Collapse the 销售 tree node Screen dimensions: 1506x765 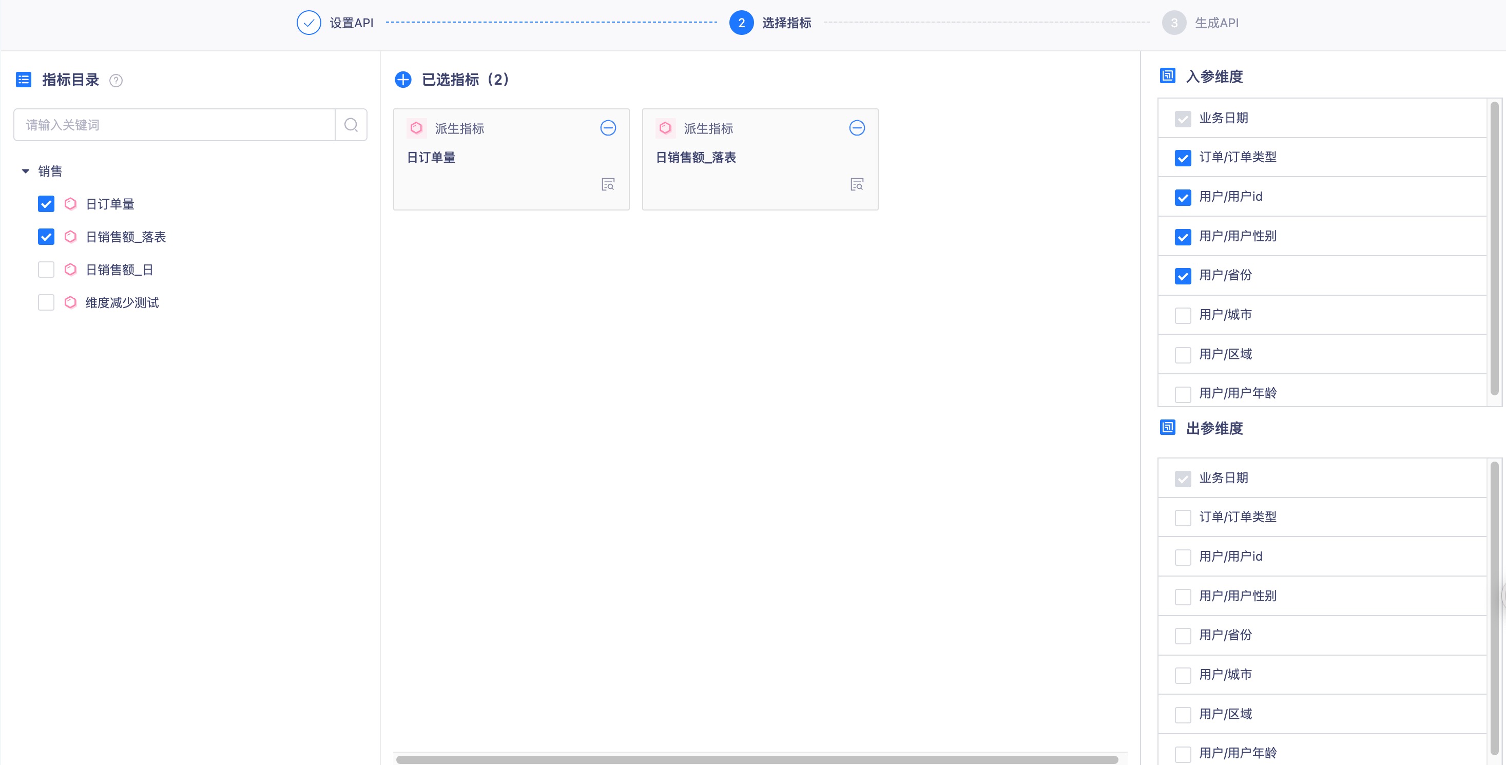[25, 171]
